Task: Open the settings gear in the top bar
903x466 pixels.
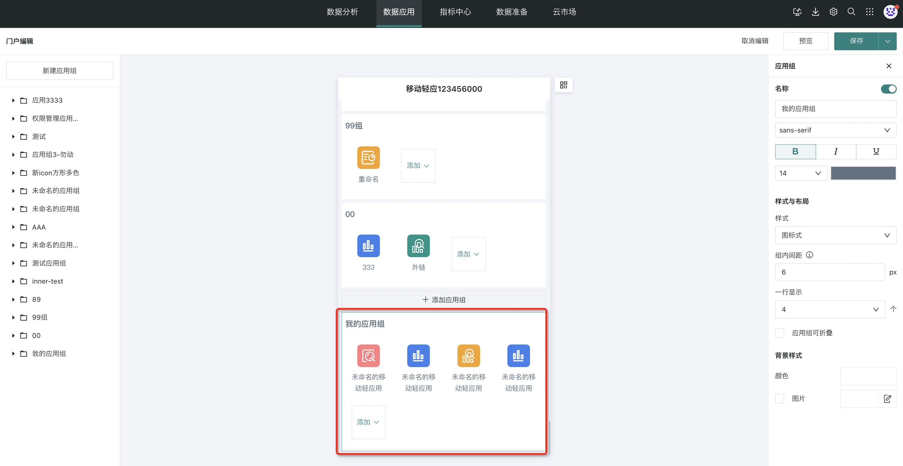Action: [x=833, y=12]
